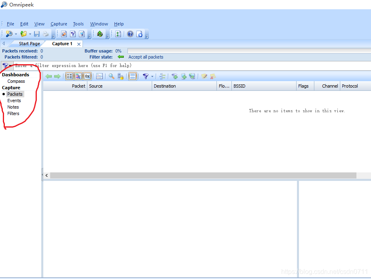Click the Save floppy disk icon
Screen dimensions: 371x279
tap(37, 34)
